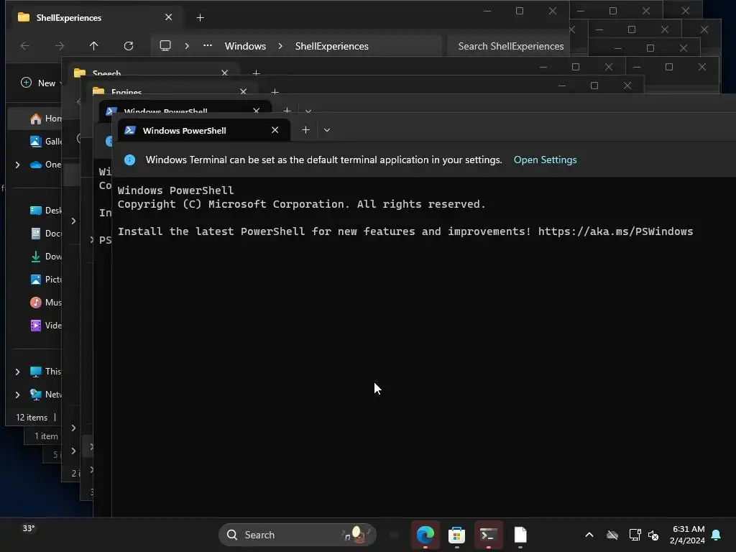736x552 pixels.
Task: Close the background Windows PowerShell tab
Action: (257, 111)
